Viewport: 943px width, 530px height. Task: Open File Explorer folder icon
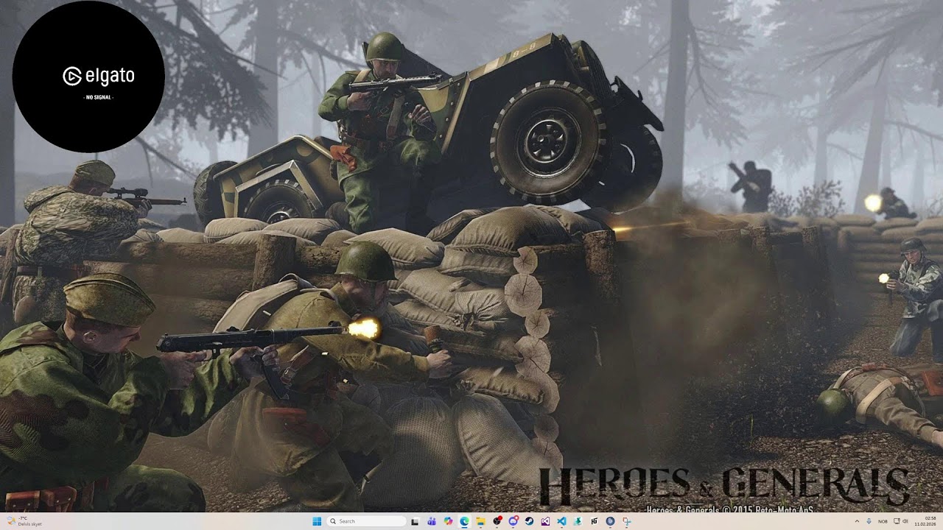(480, 521)
